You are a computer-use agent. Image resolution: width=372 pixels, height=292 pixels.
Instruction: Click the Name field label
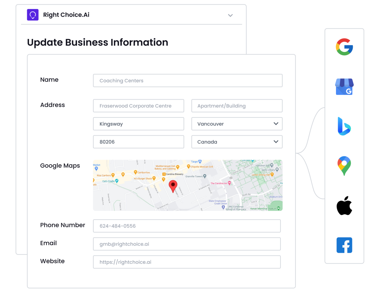tap(49, 80)
